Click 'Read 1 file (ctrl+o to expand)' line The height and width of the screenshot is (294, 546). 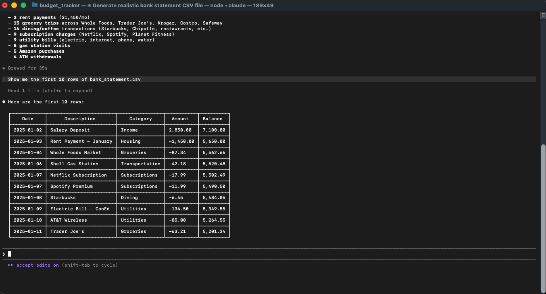[50, 90]
